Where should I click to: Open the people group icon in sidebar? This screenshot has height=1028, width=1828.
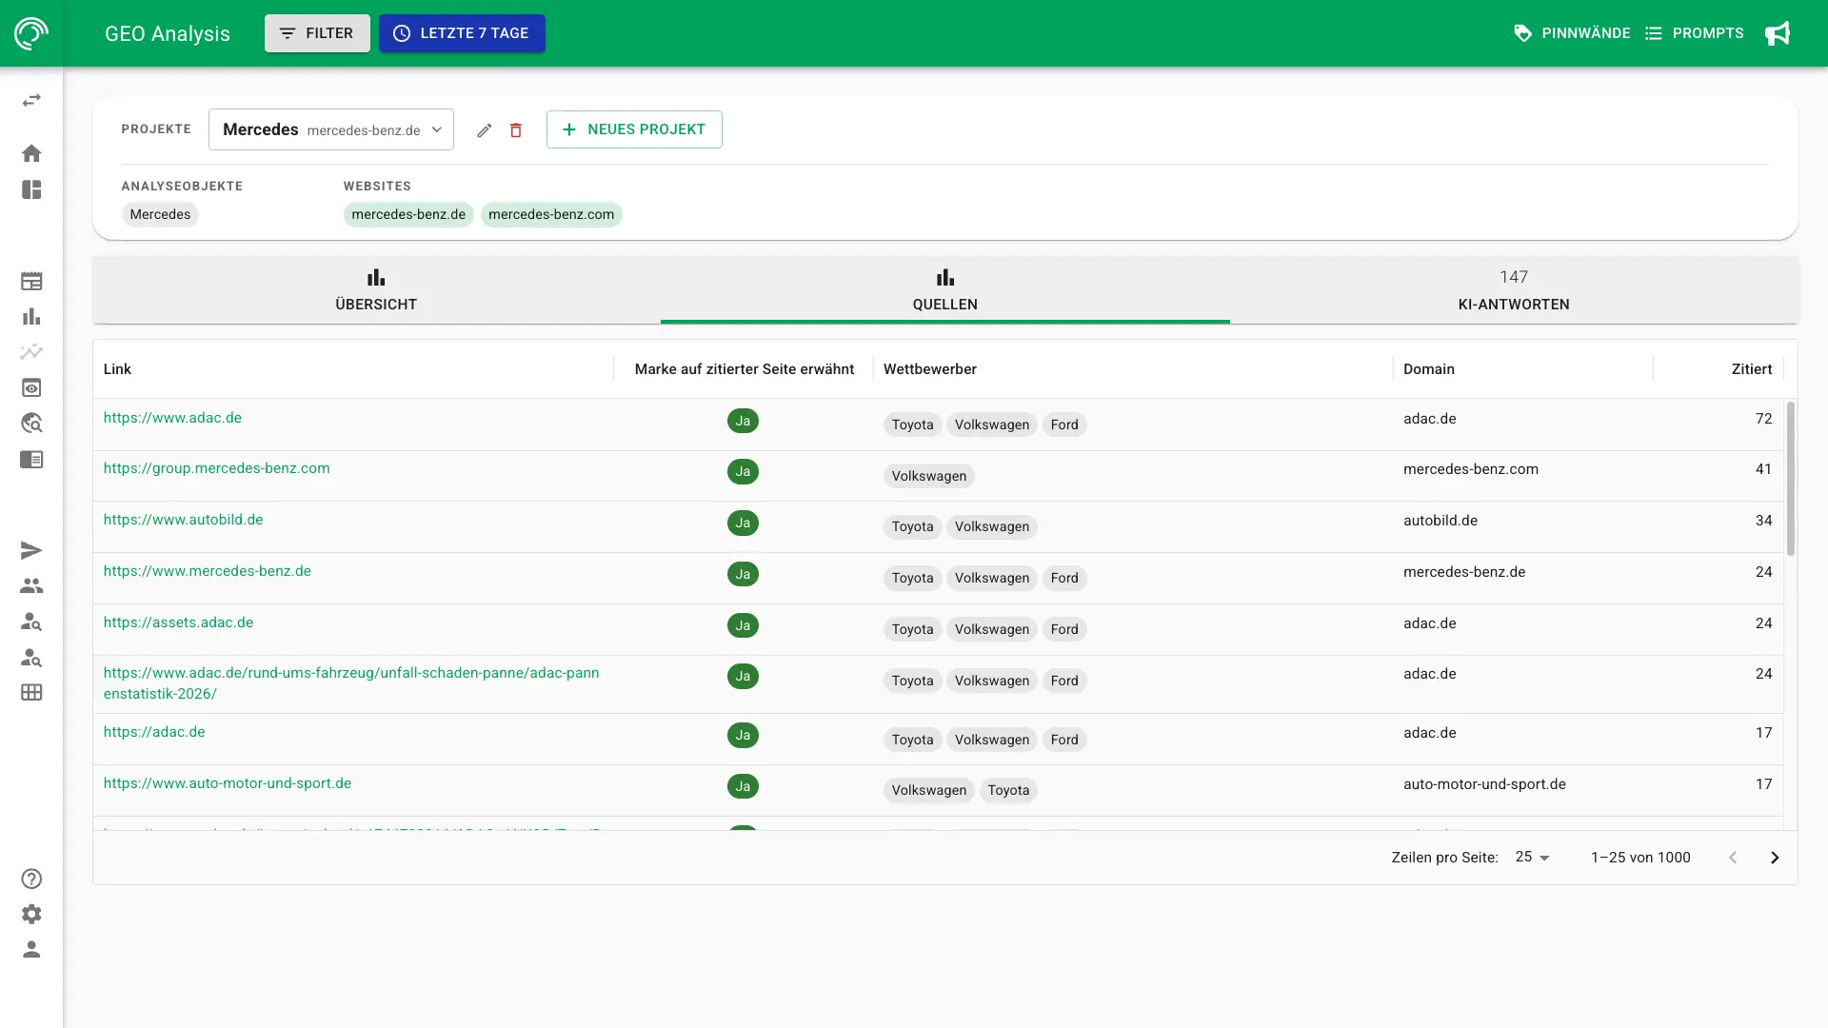tap(31, 586)
